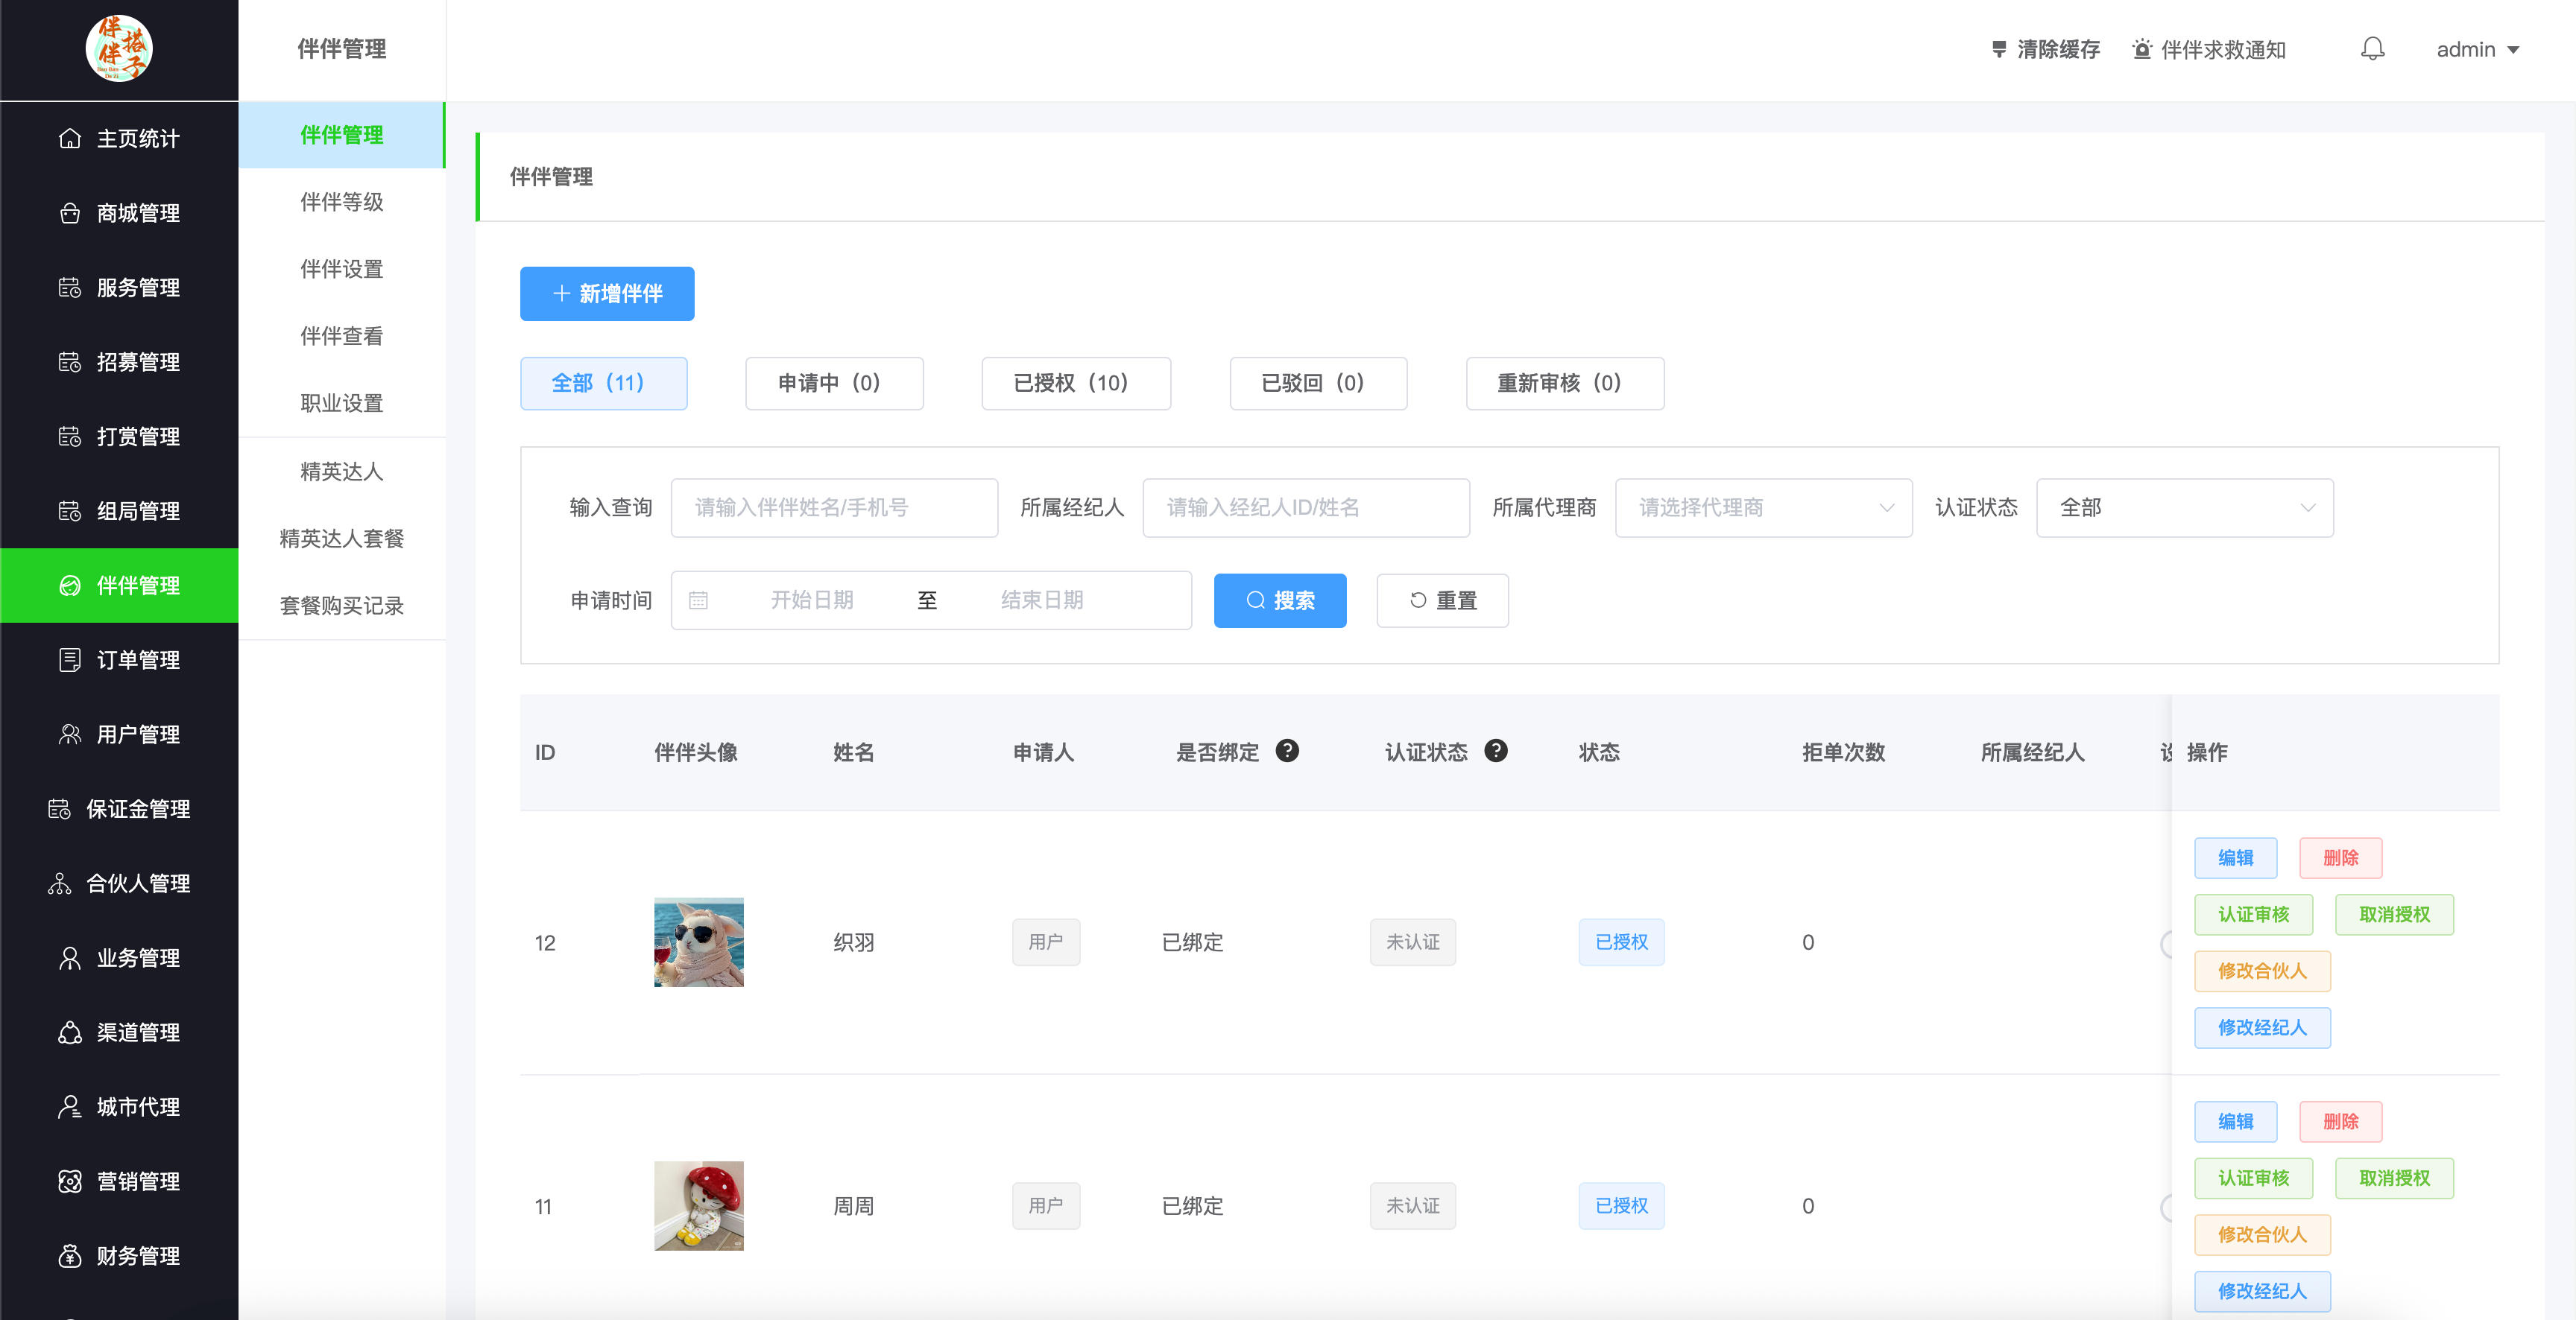This screenshot has height=1320, width=2576.
Task: Click the 渠道管理 icon in sidebar
Action: coord(69,1032)
